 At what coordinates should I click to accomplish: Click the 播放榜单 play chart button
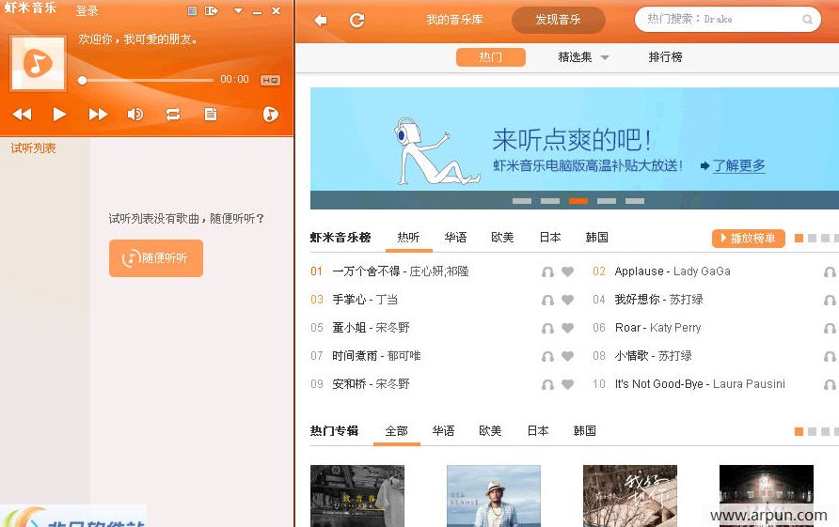click(748, 239)
